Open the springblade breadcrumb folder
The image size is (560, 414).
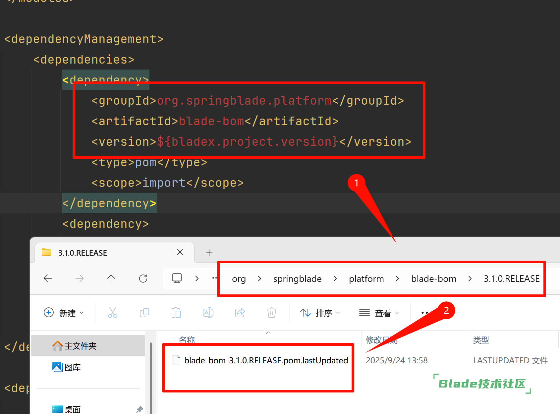297,279
